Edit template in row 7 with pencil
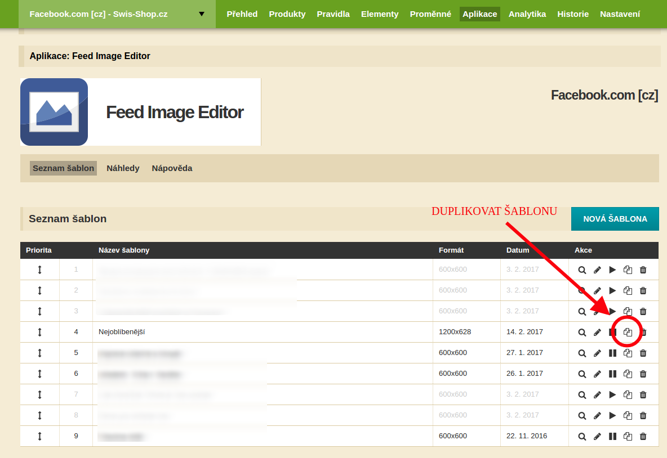This screenshot has width=667, height=458. coord(597,394)
